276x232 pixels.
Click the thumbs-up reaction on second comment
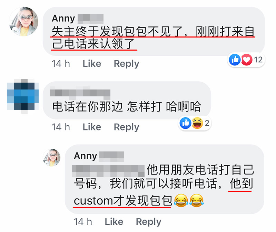185,123
